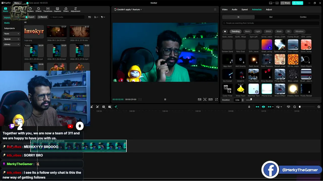
Task: Toggle main track magnet in timeline
Action: 257,107
